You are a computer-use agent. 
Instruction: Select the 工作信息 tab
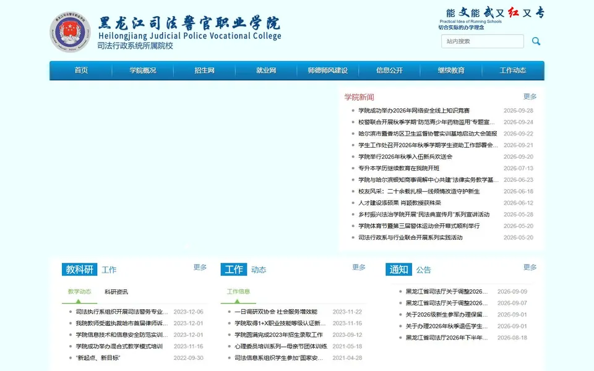click(x=238, y=291)
